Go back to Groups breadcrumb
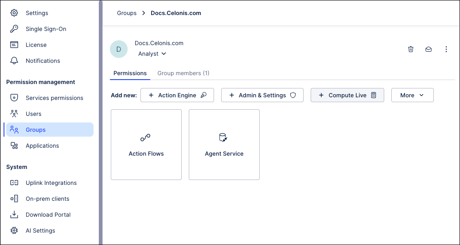 tap(127, 13)
